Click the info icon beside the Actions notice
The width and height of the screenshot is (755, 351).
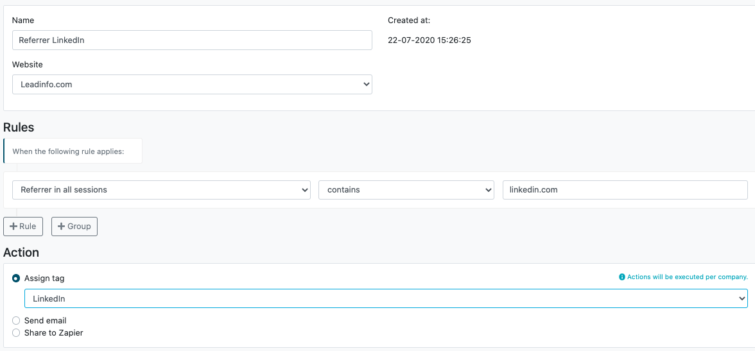pyautogui.click(x=621, y=277)
